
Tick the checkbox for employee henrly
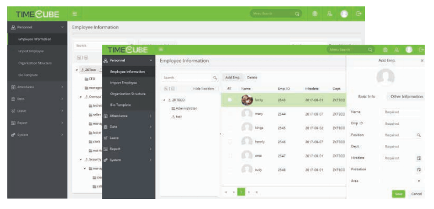[229, 142]
